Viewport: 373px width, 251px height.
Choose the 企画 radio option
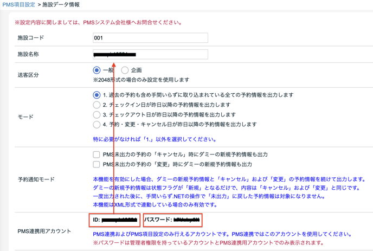pyautogui.click(x=125, y=70)
